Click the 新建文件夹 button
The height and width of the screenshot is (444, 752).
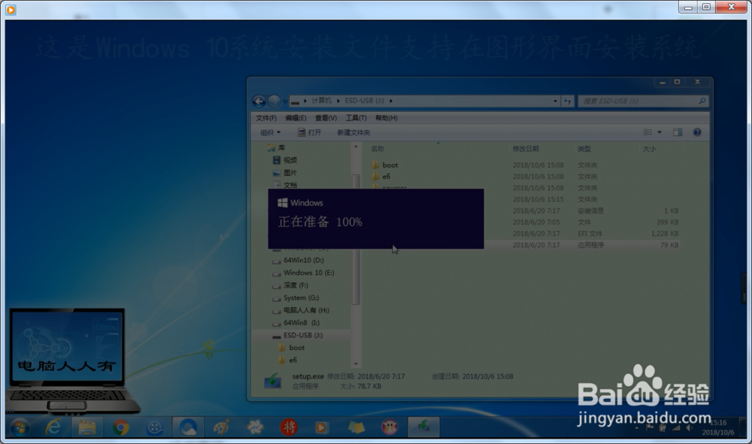(353, 133)
